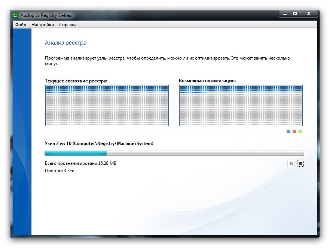
Task: Close the Auslogics Registry Defrag window
Action: pyautogui.click(x=309, y=13)
